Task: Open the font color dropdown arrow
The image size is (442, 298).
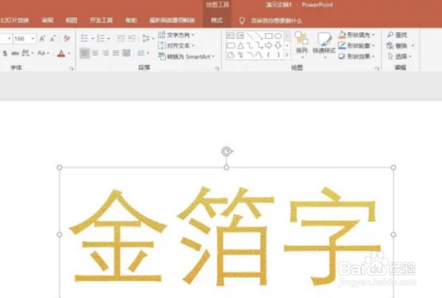Action: coord(69,53)
